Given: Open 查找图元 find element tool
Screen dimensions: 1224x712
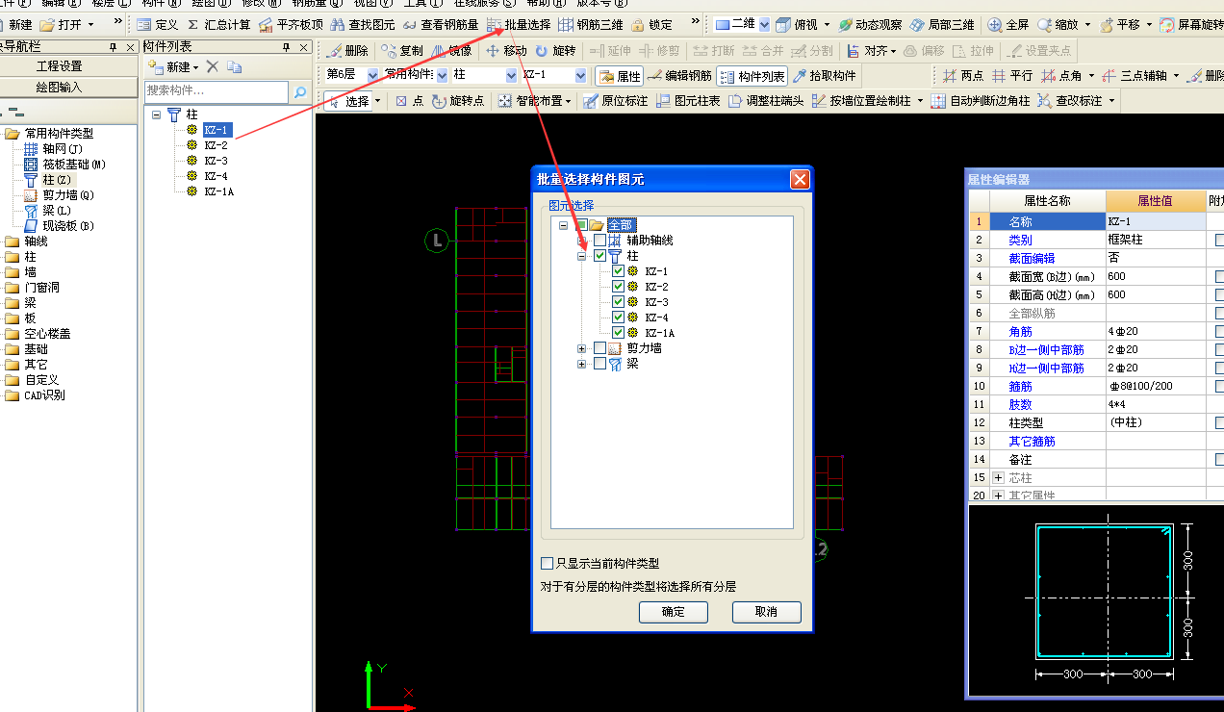Looking at the screenshot, I should coord(364,24).
